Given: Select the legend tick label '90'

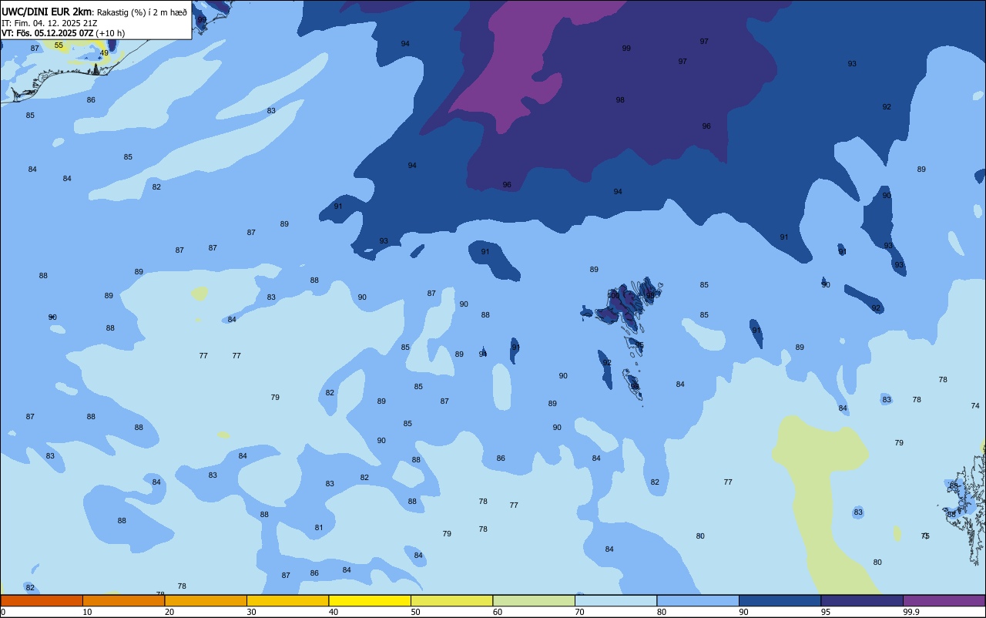Looking at the screenshot, I should (743, 612).
